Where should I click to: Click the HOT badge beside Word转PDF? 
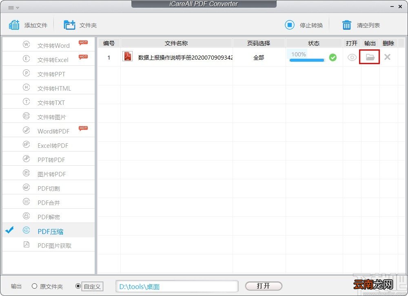pyautogui.click(x=83, y=128)
